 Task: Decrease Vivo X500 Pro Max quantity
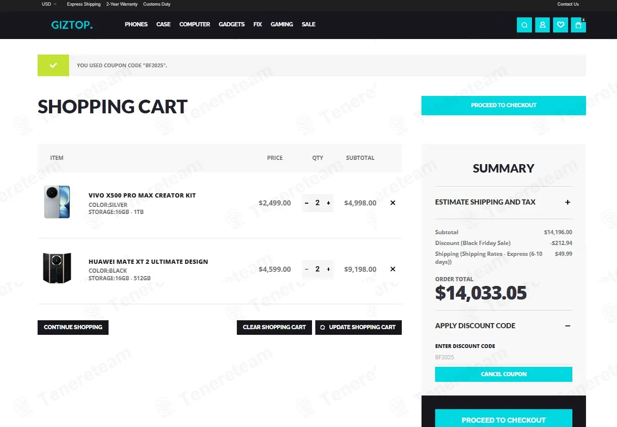pyautogui.click(x=307, y=203)
